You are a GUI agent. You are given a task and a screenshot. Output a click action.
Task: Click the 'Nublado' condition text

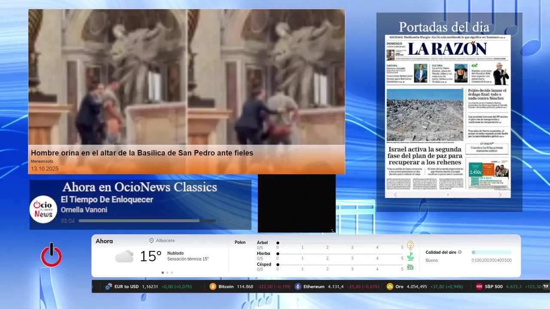[175, 253]
